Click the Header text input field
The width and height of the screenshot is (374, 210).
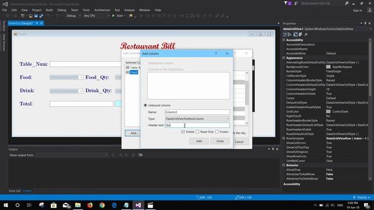point(198,125)
